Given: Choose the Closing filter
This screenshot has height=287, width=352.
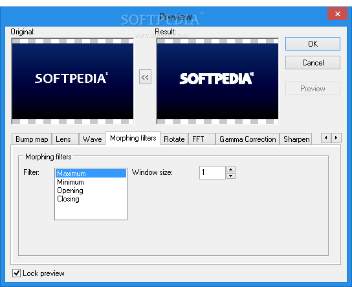Looking at the screenshot, I should point(91,199).
